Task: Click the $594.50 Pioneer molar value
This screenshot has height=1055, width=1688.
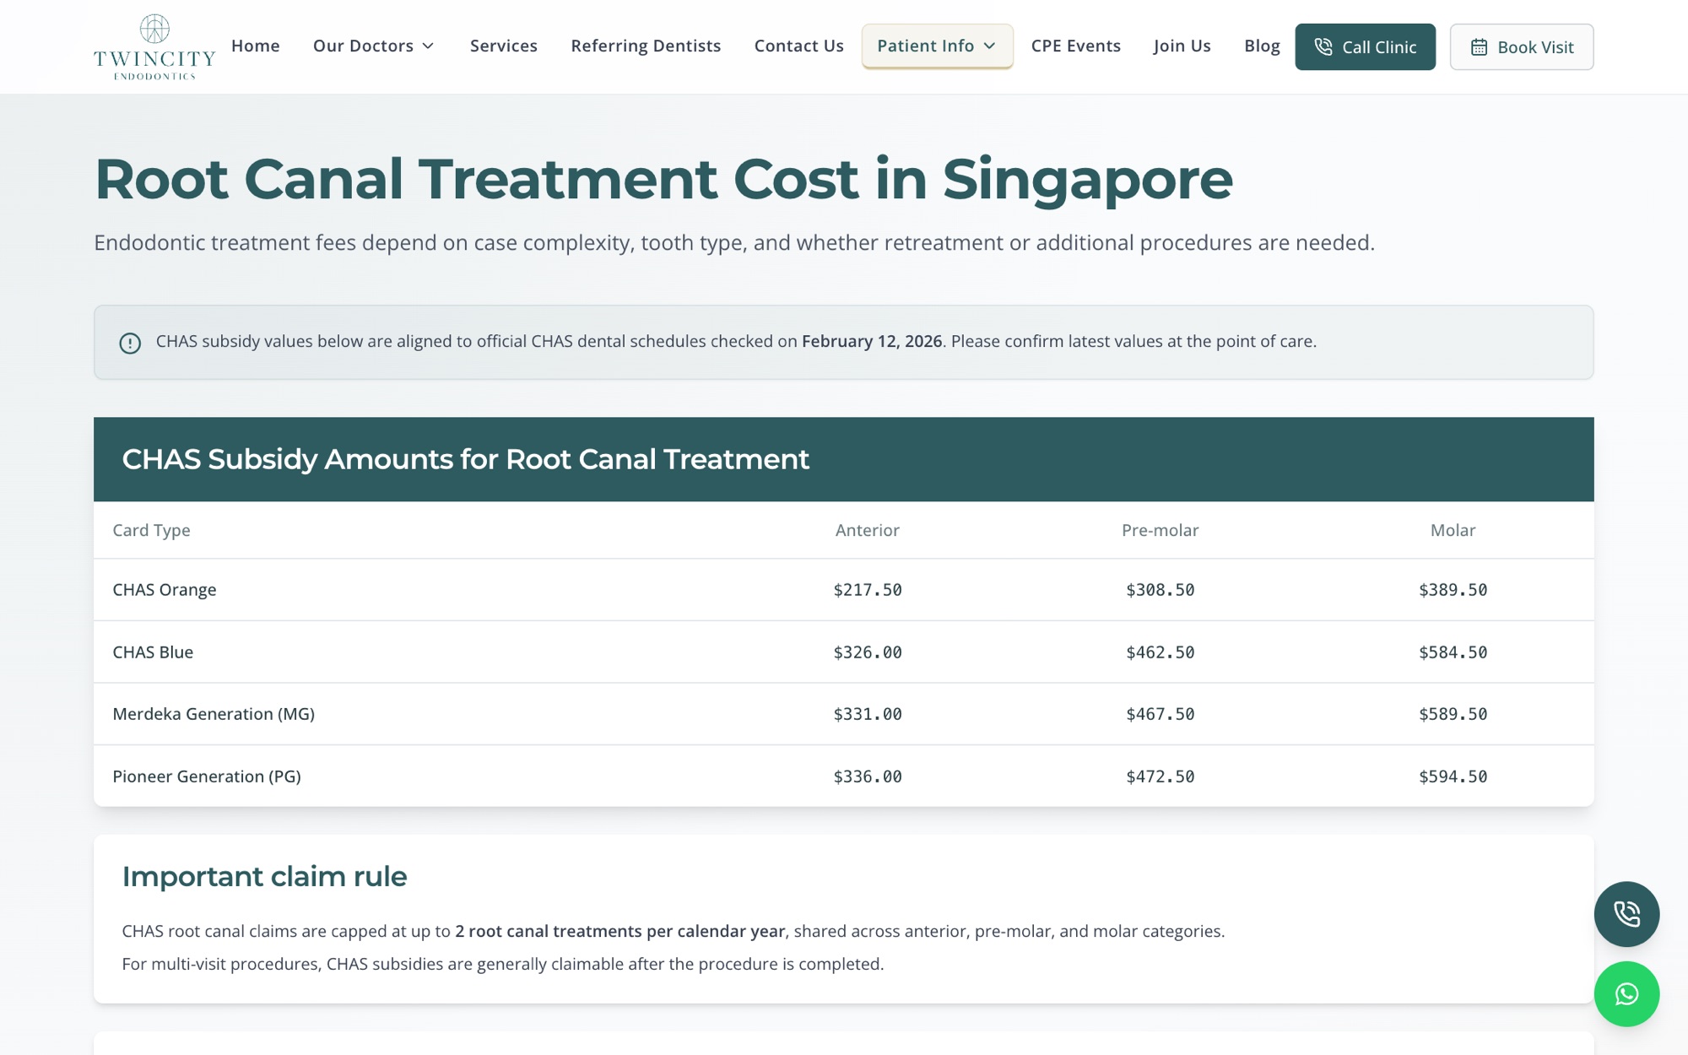Action: [1453, 776]
